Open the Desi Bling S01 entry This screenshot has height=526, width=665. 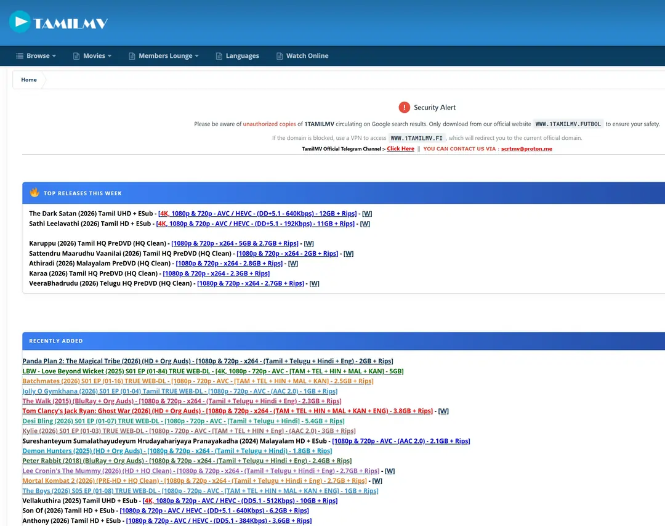point(183,421)
